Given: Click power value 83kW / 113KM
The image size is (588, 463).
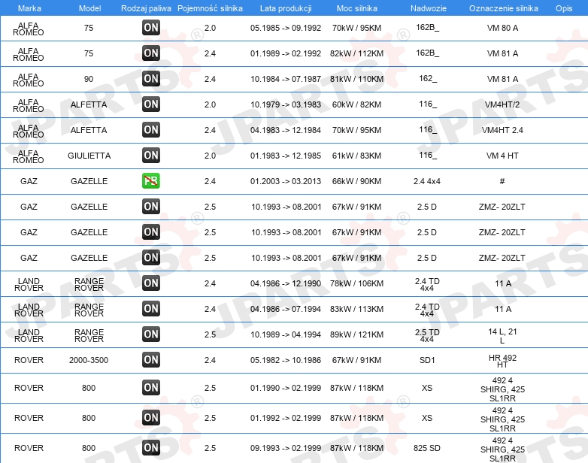Looking at the screenshot, I should tap(356, 309).
